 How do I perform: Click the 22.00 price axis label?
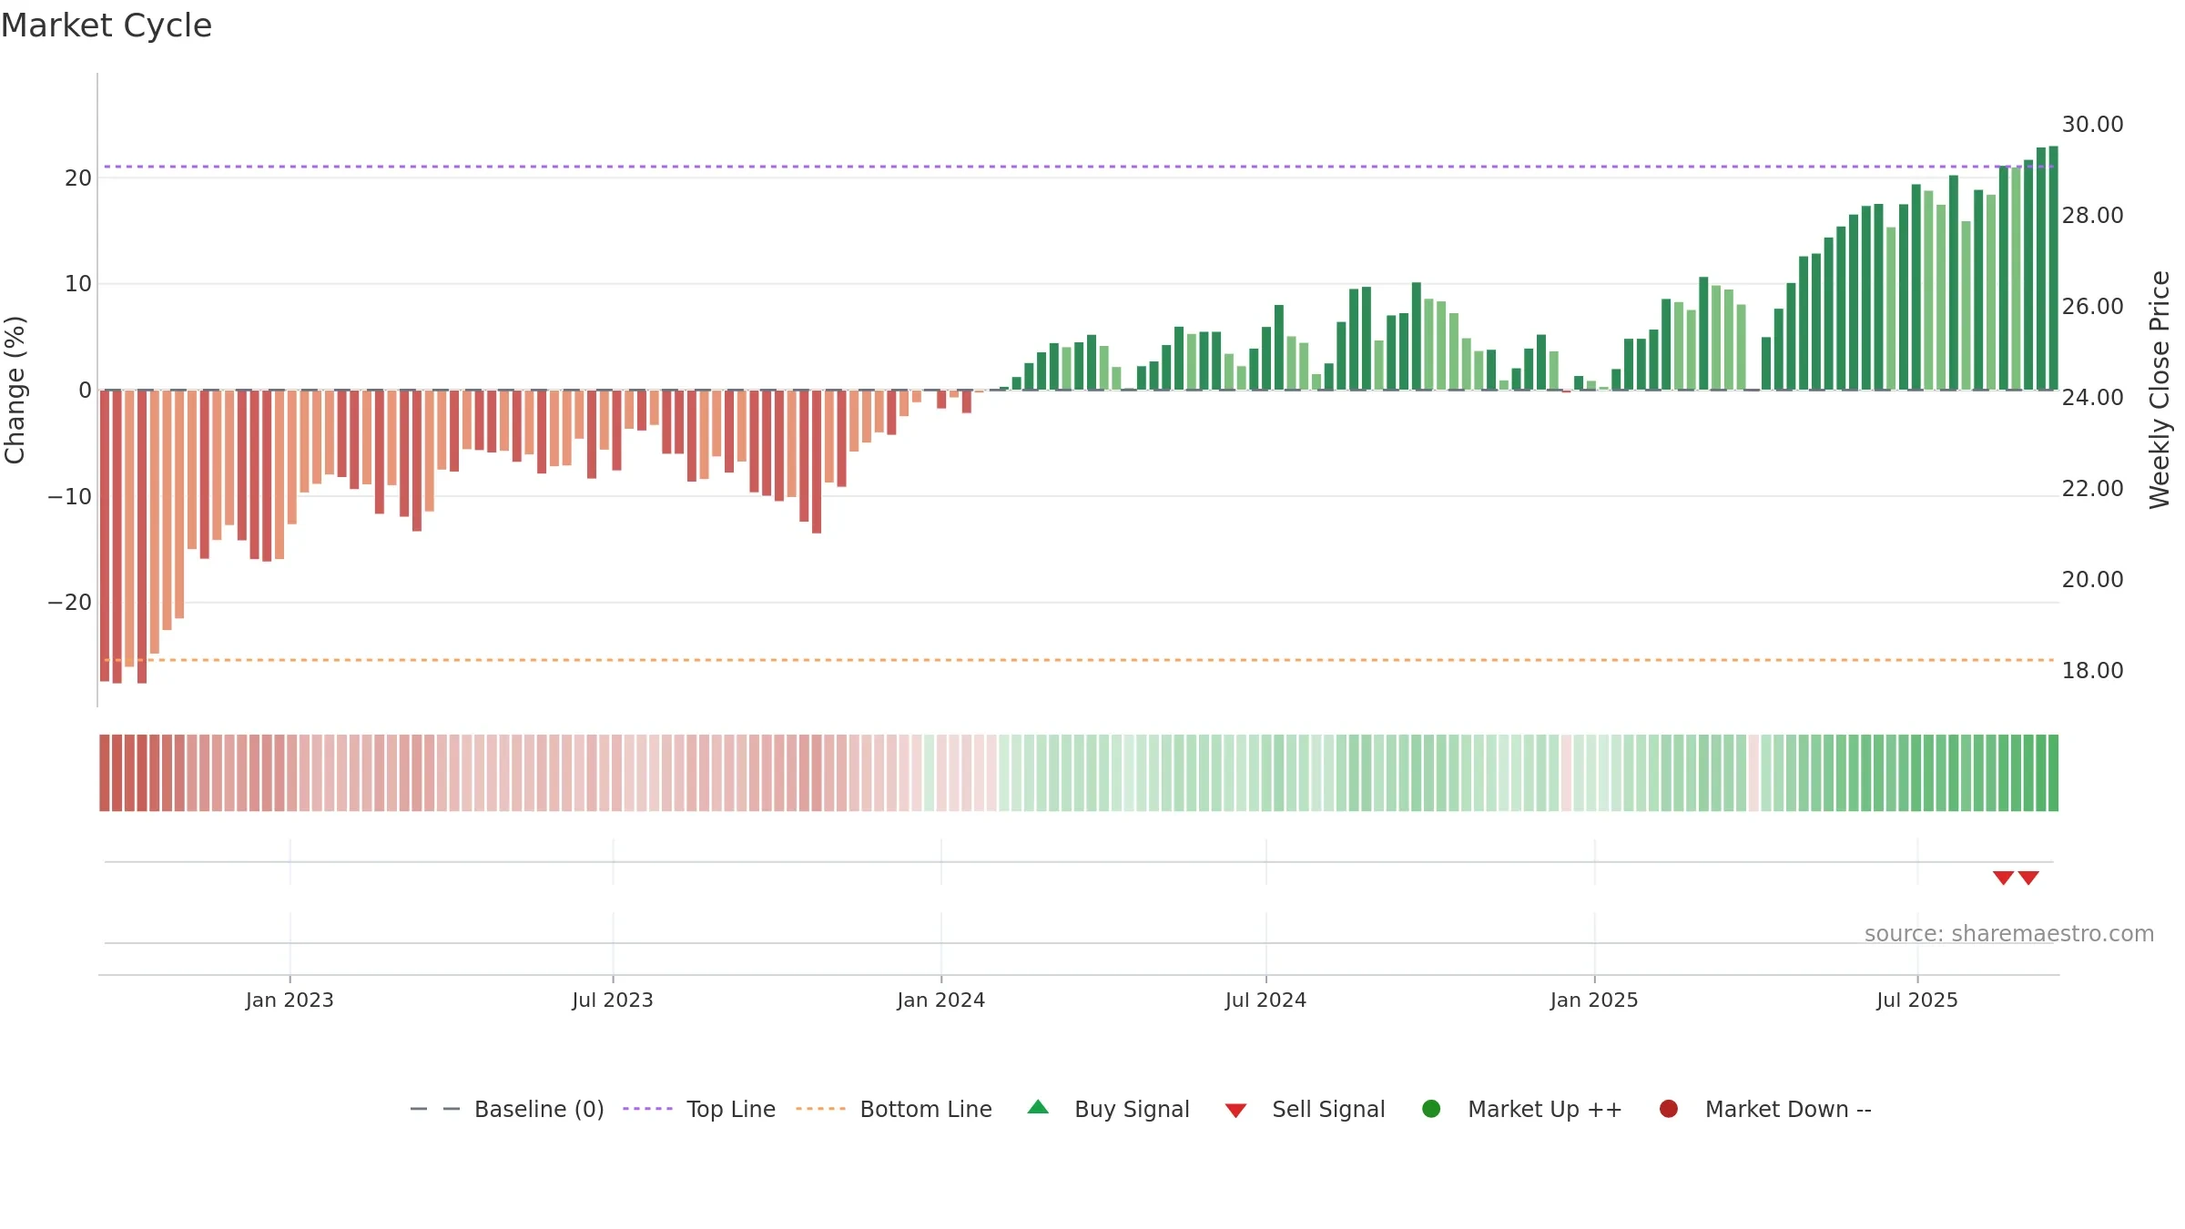tap(2092, 489)
